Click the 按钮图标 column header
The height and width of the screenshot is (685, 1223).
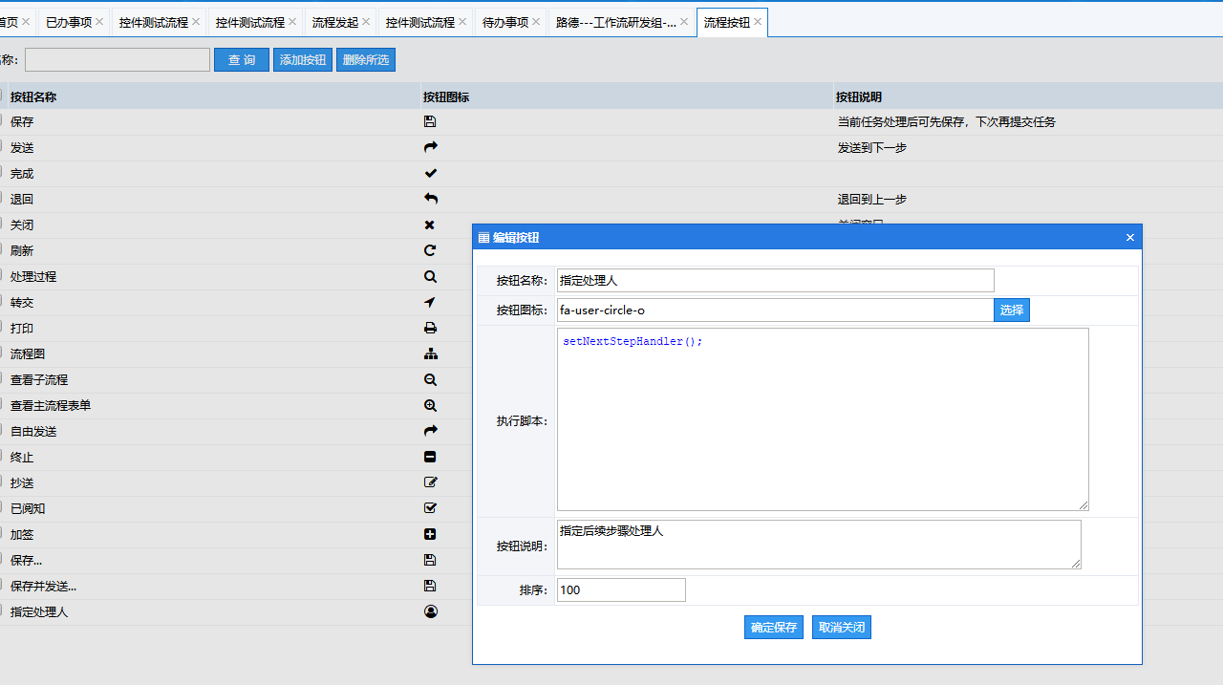446,96
